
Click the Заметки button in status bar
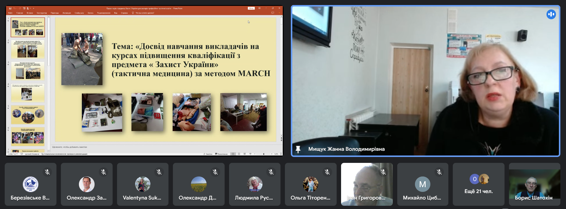pos(208,154)
